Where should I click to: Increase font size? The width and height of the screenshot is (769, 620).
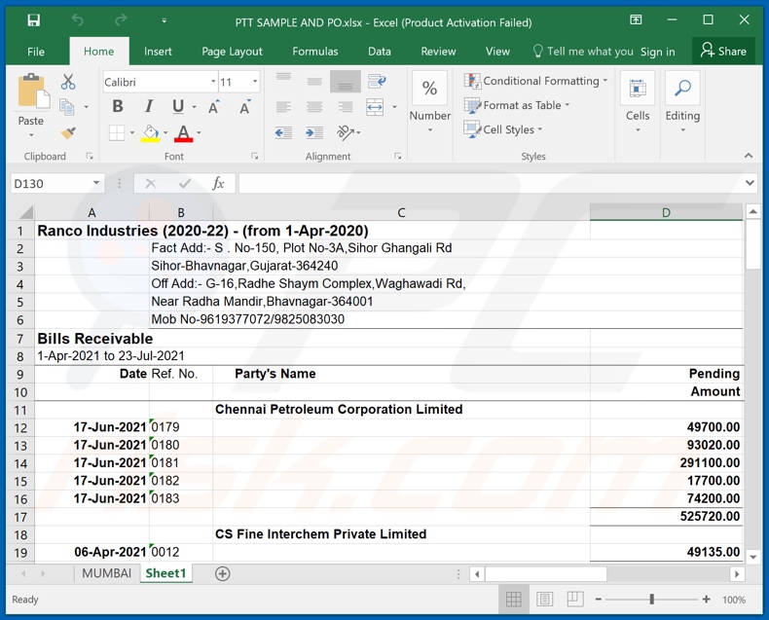pos(214,106)
